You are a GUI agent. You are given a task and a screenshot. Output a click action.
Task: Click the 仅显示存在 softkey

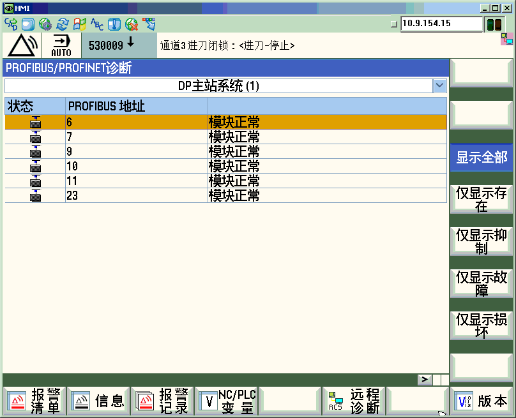(x=481, y=199)
